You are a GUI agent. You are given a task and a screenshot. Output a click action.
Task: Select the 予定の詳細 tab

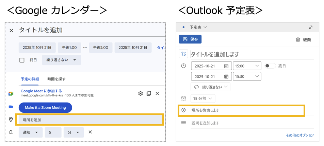(30, 79)
